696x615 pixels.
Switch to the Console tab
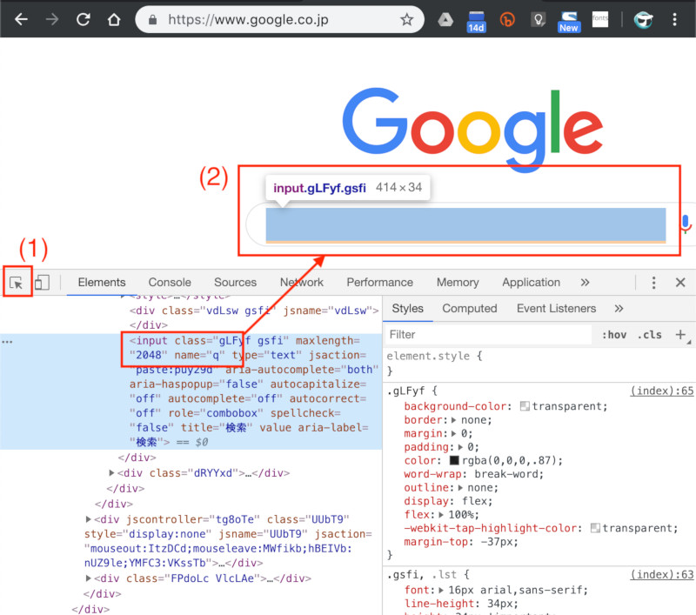(169, 282)
